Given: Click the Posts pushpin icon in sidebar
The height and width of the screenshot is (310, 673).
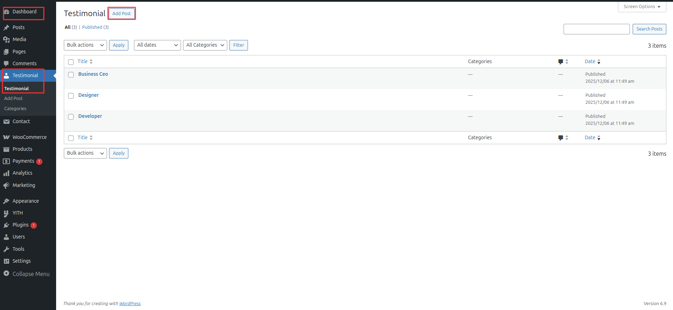Looking at the screenshot, I should [6, 28].
